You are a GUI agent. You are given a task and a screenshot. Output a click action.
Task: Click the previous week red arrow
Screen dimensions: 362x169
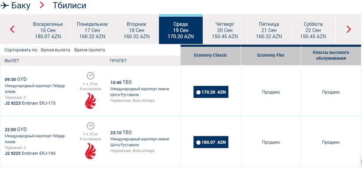[x=12, y=29]
